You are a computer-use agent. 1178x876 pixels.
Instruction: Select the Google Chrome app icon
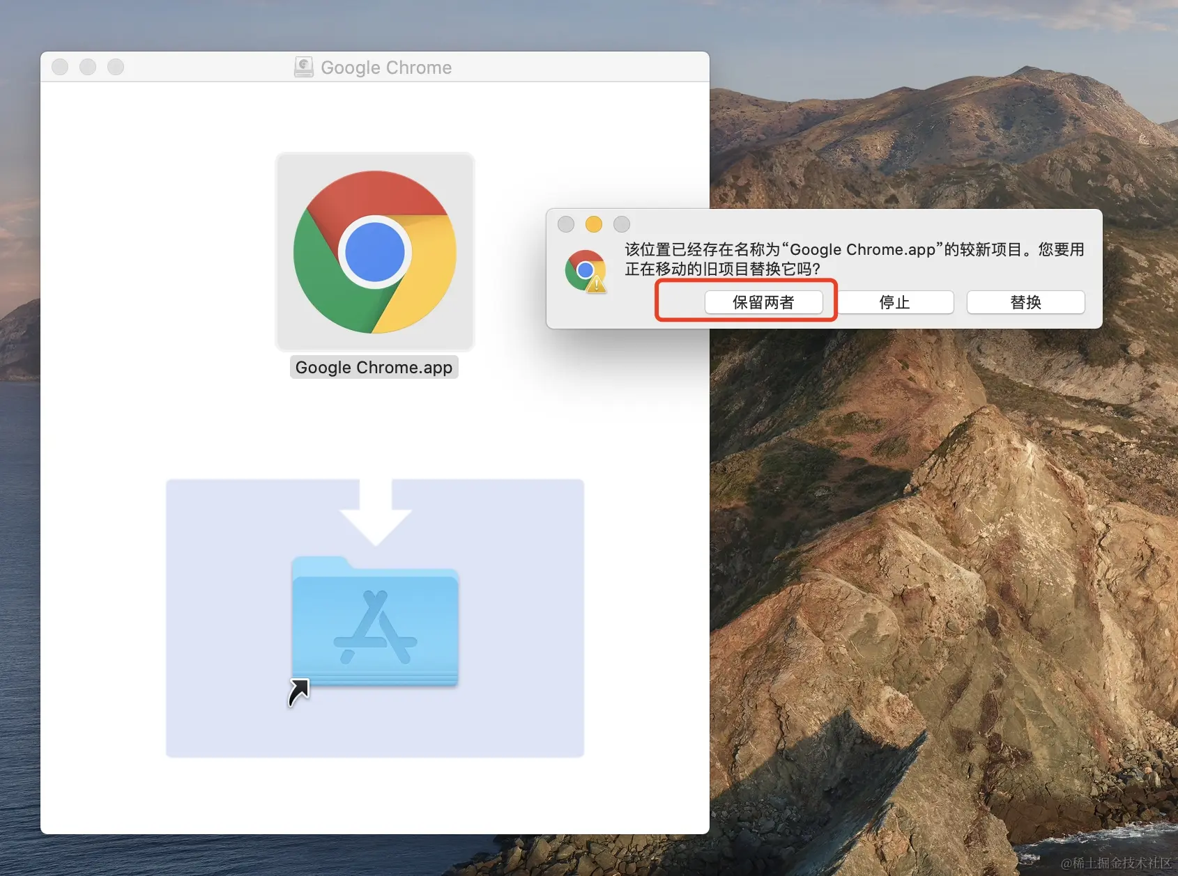point(375,251)
